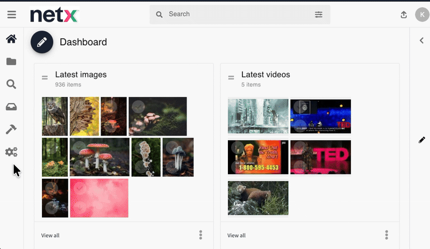Screen dimensions: 430x249
Task: Open Latest videos three-dot options menu
Action: (386, 235)
